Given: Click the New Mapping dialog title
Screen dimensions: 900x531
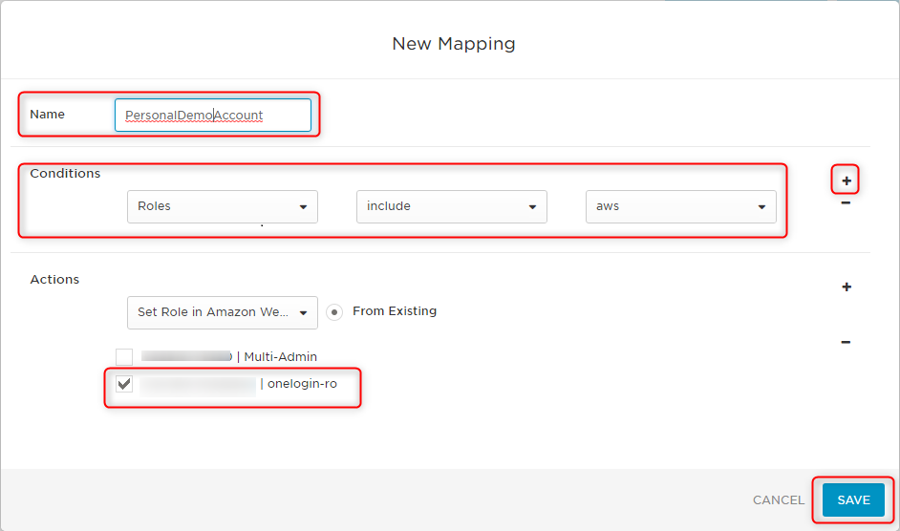Looking at the screenshot, I should (454, 44).
